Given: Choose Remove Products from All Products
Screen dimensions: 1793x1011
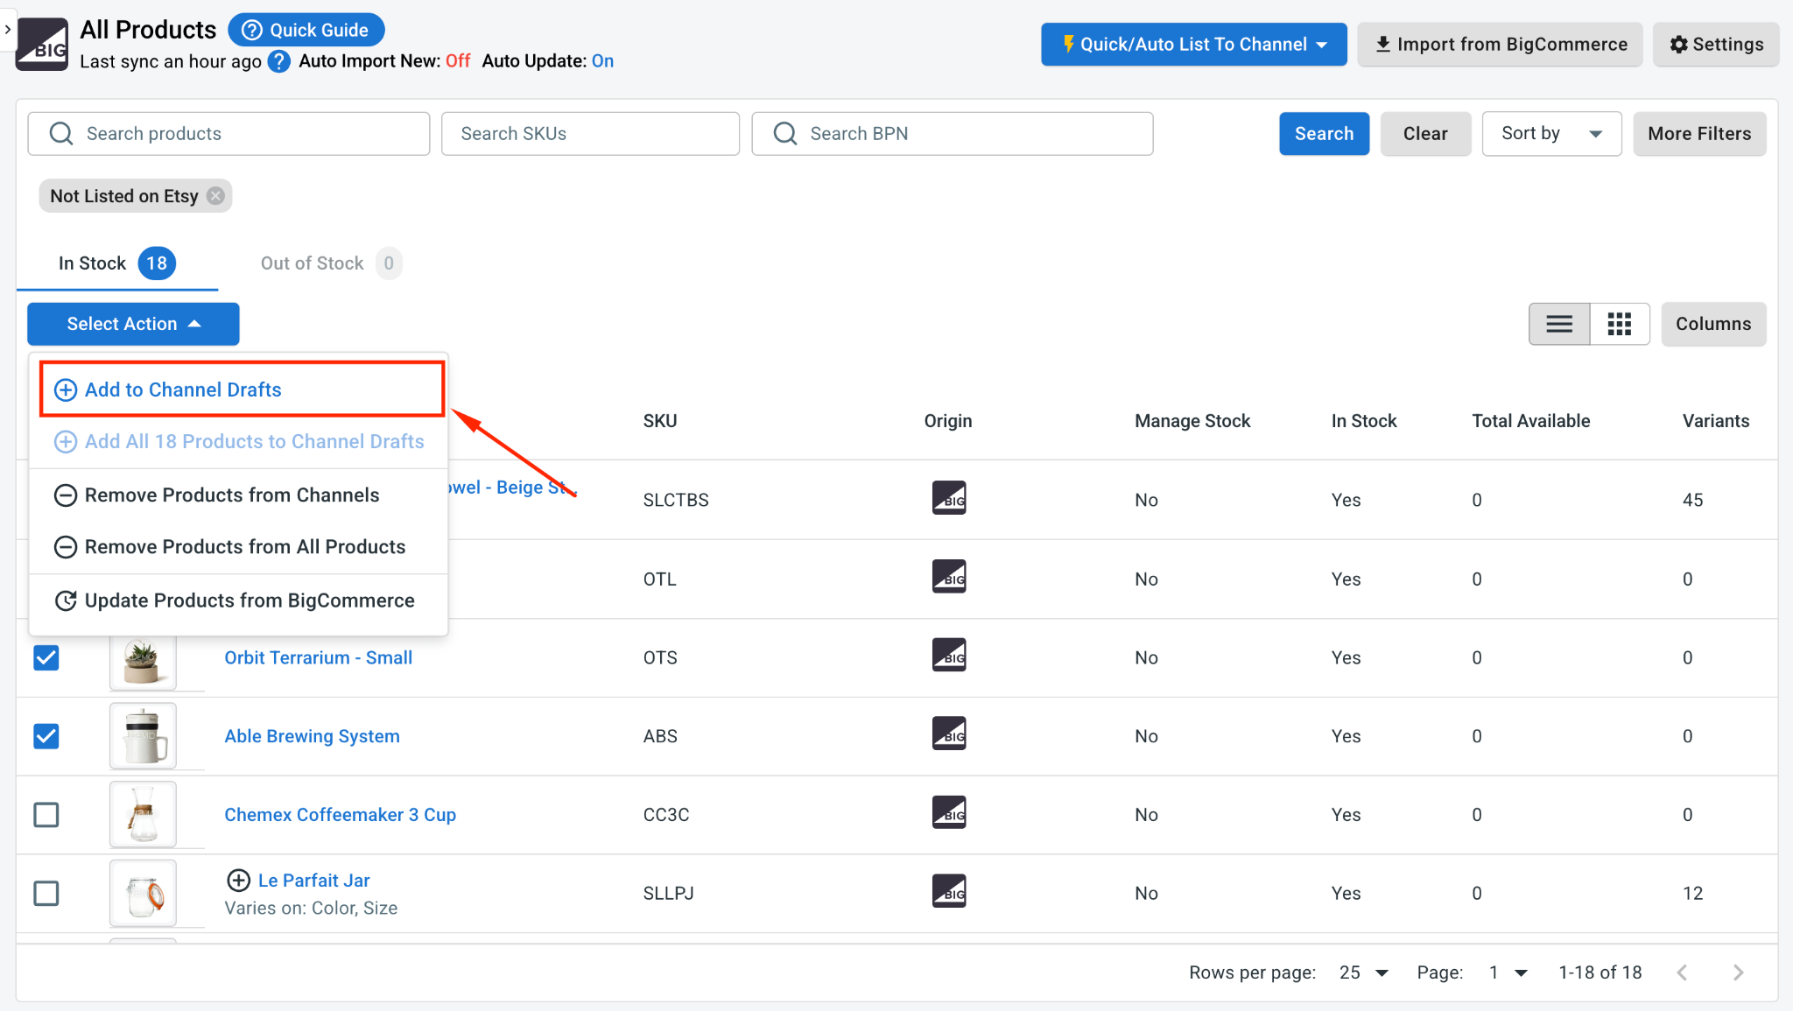Looking at the screenshot, I should tap(239, 546).
